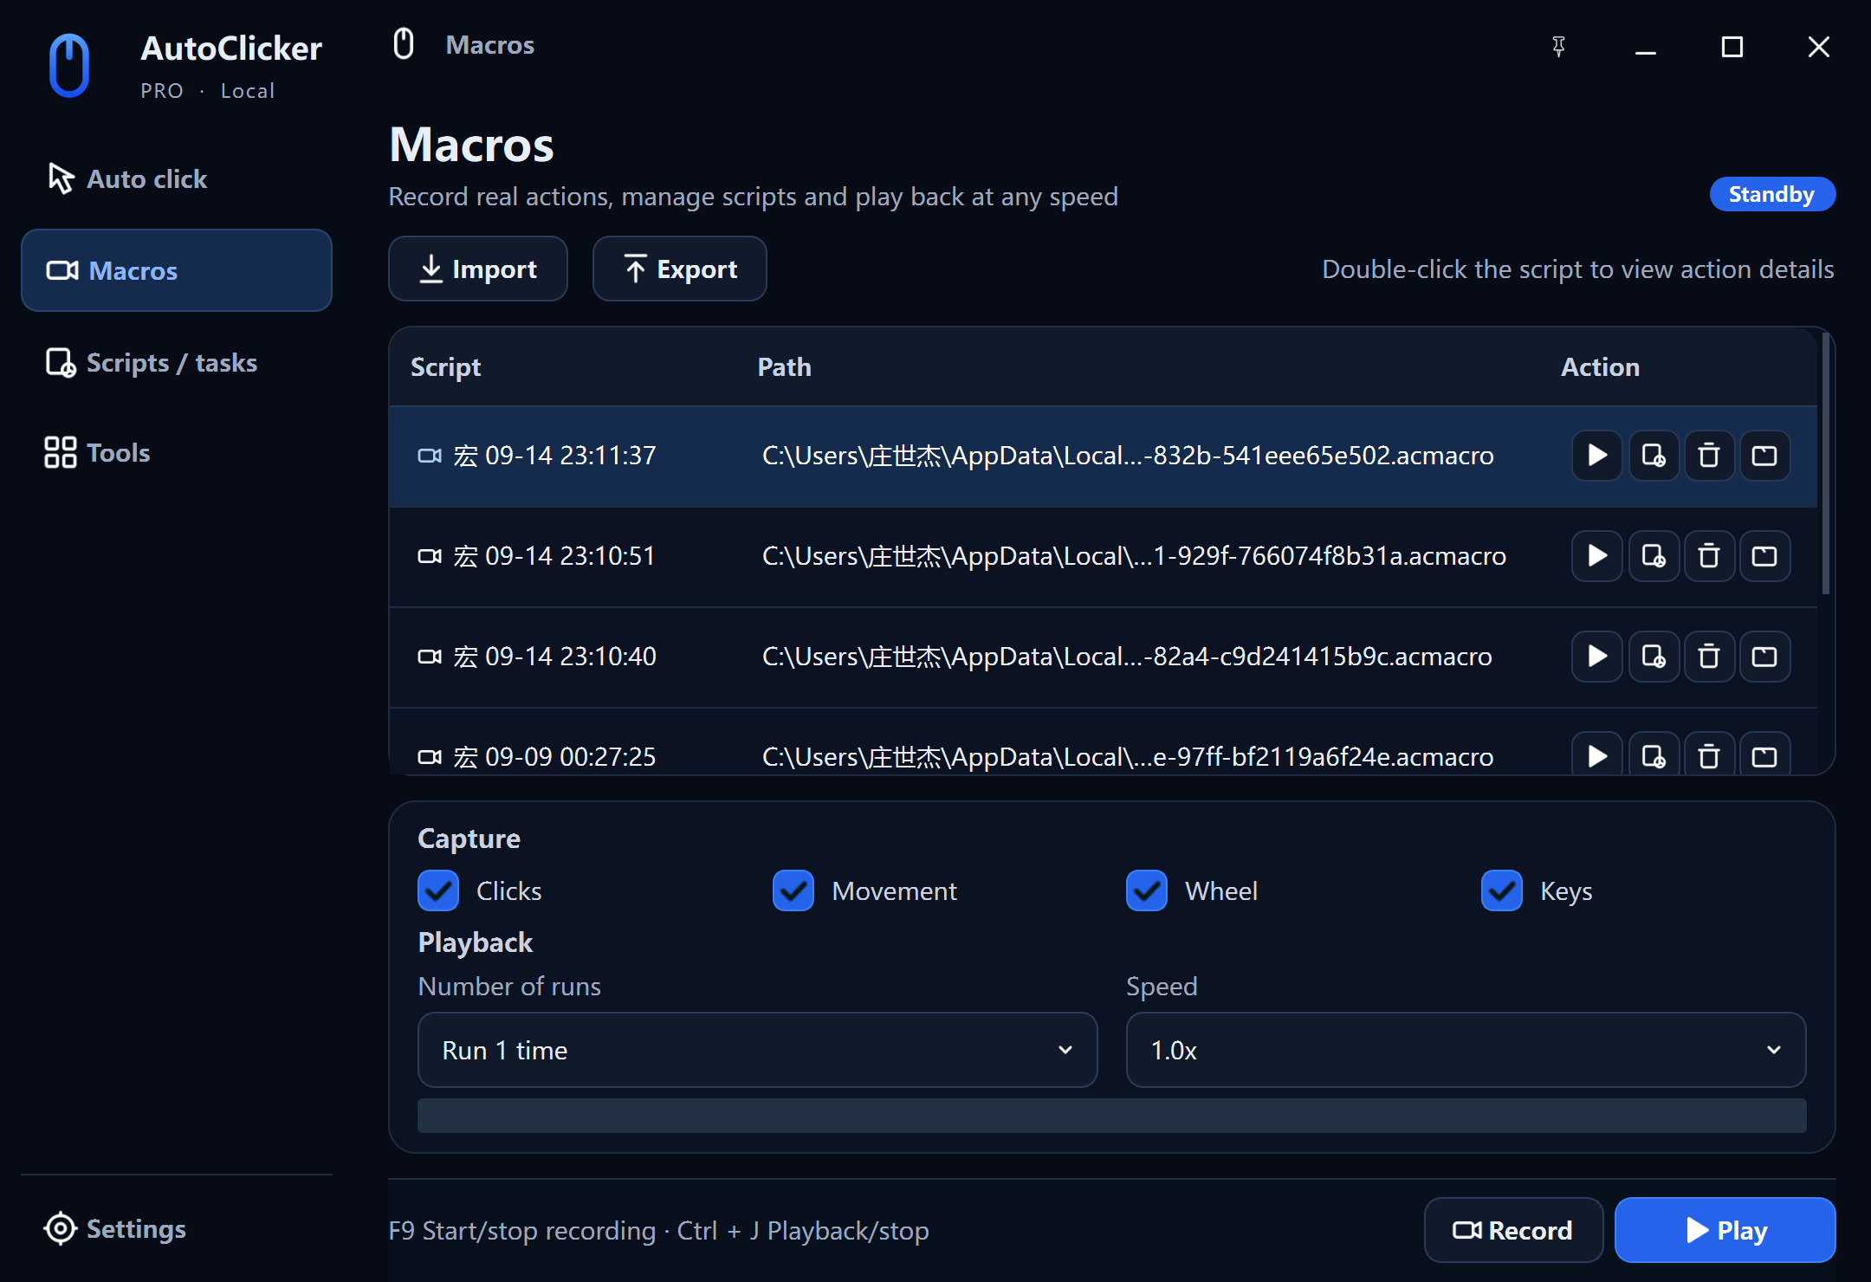Click path ending 82a4-c9d241415b9c.acmacro
The height and width of the screenshot is (1282, 1871).
[1127, 657]
